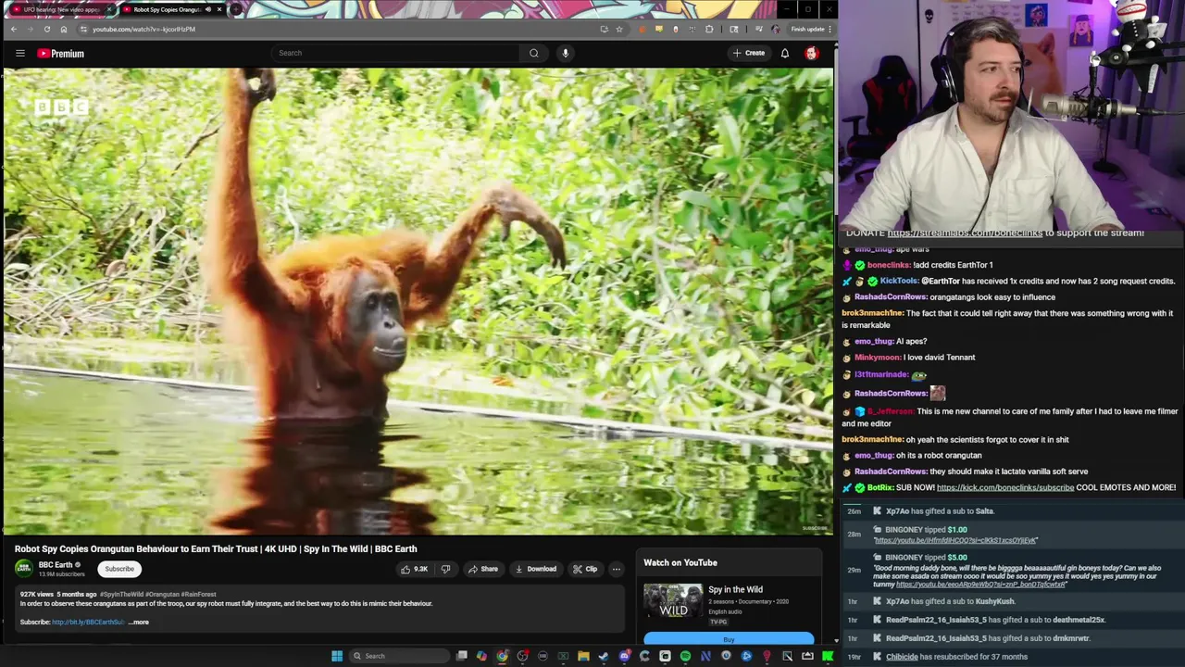Open kick.com/boneclinks/subscribe link in chat

click(x=1005, y=487)
